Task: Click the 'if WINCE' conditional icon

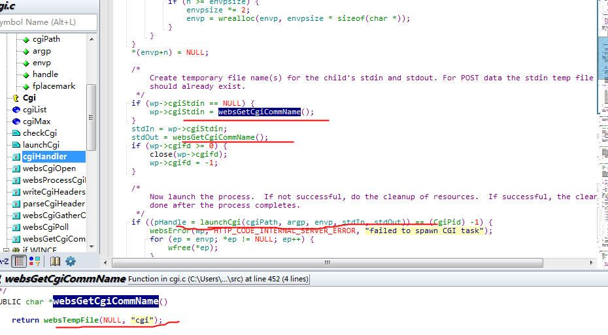Action: pyautogui.click(x=16, y=251)
